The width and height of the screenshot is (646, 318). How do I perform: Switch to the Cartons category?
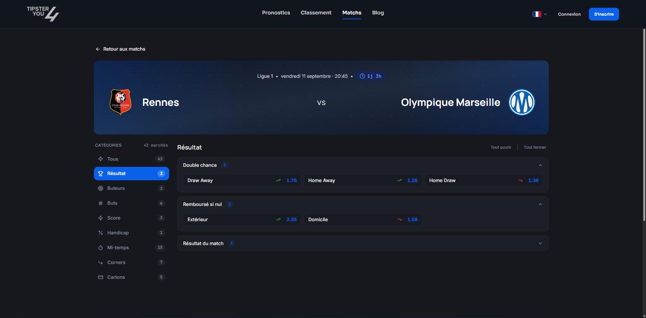pyautogui.click(x=131, y=277)
